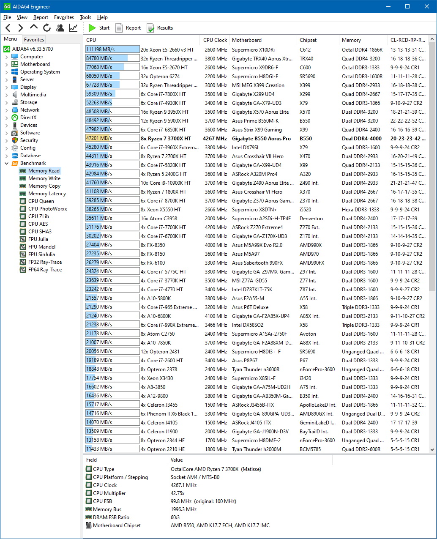Select Memory Latency benchmark
Screen dimensions: 437x539
(47, 194)
